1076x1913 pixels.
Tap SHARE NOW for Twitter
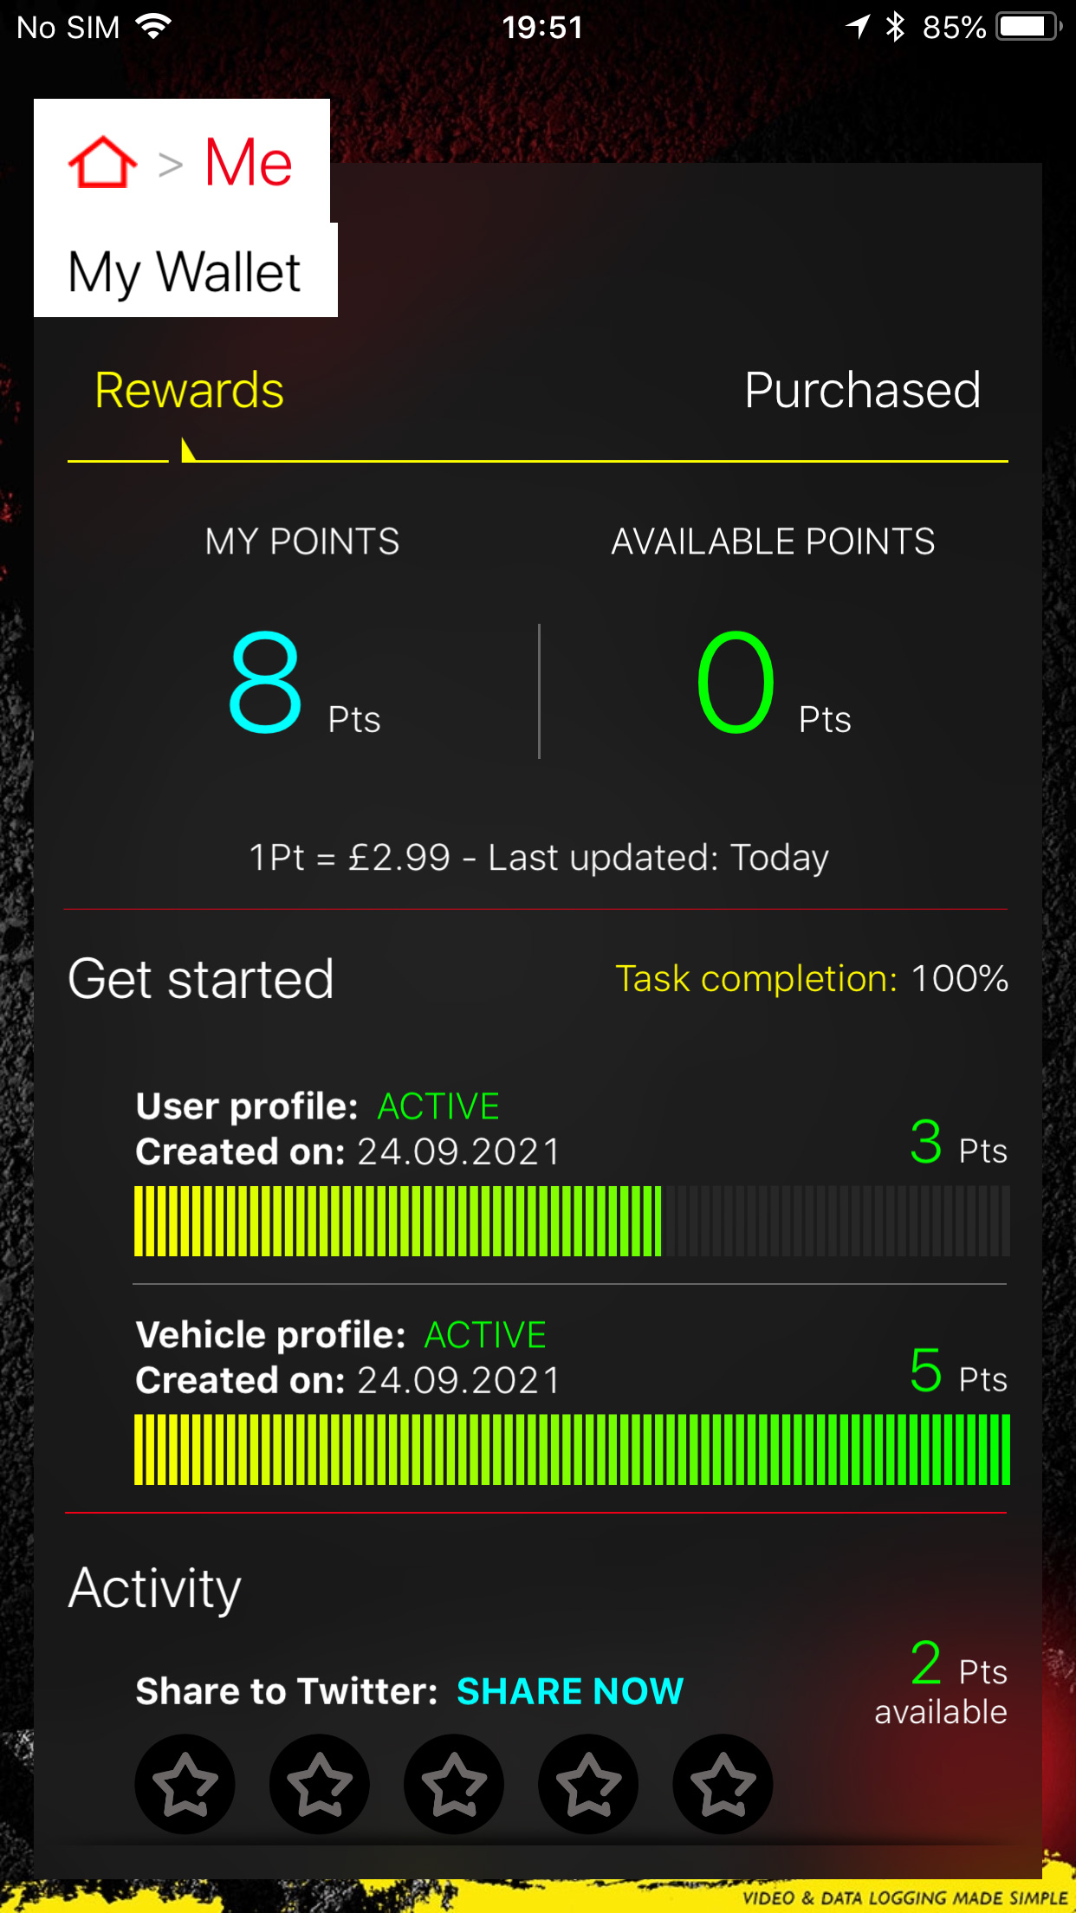click(570, 1691)
